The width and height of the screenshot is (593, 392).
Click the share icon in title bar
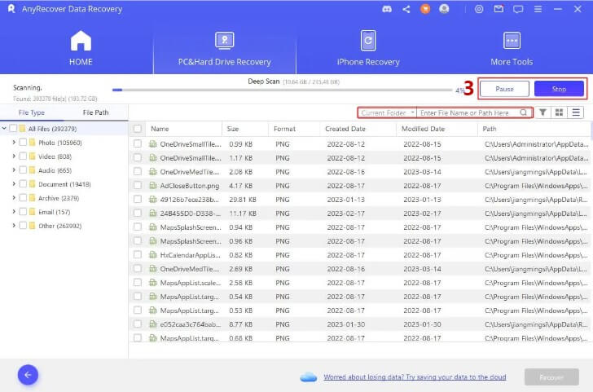click(406, 9)
